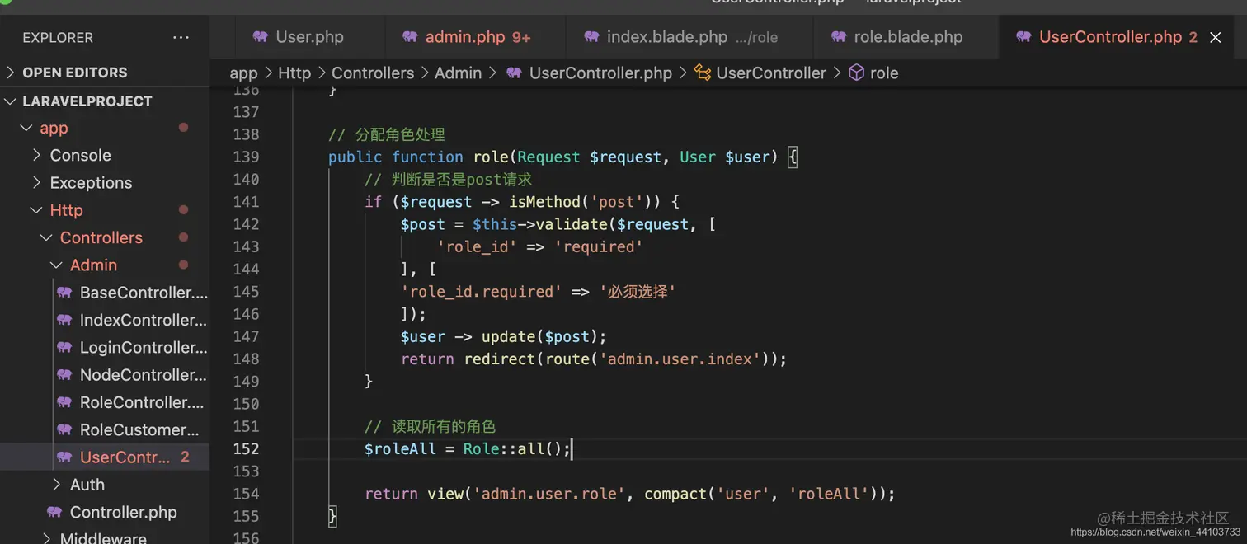Click the return view('admin.user.role') line
This screenshot has height=544, width=1247.
coord(629,494)
